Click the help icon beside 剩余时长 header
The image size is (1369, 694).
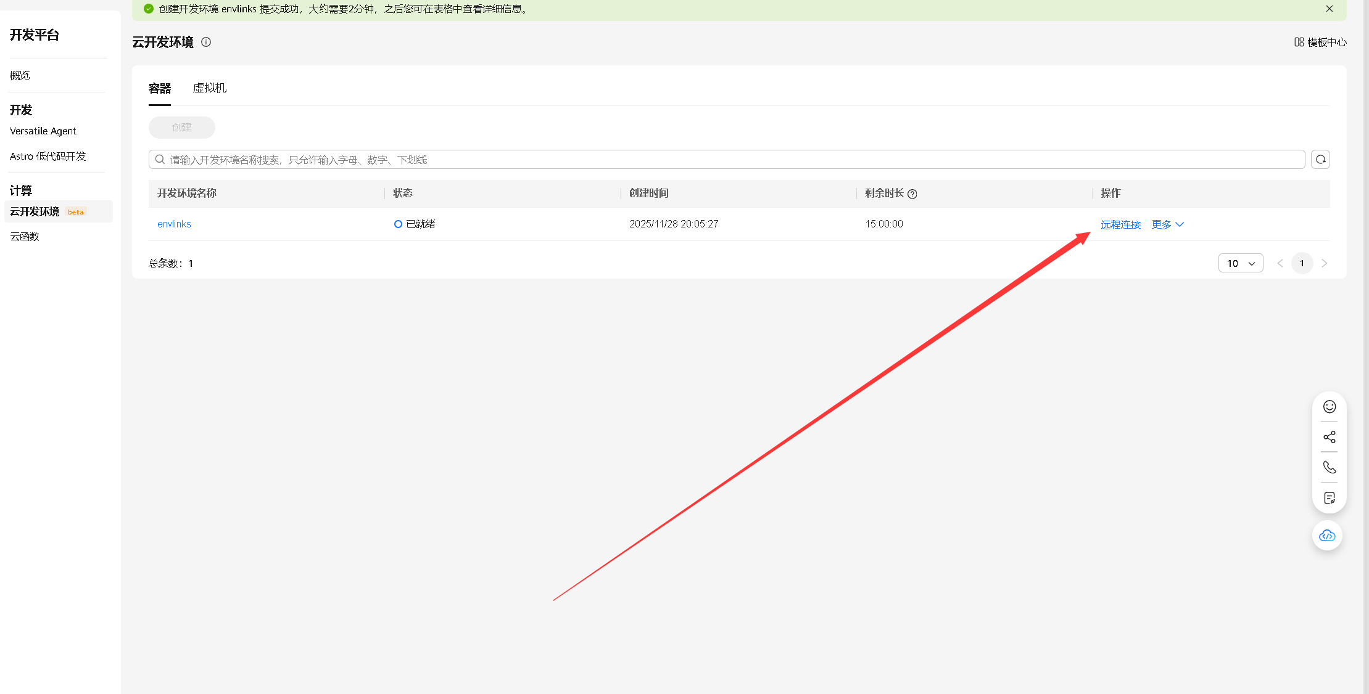pos(912,194)
